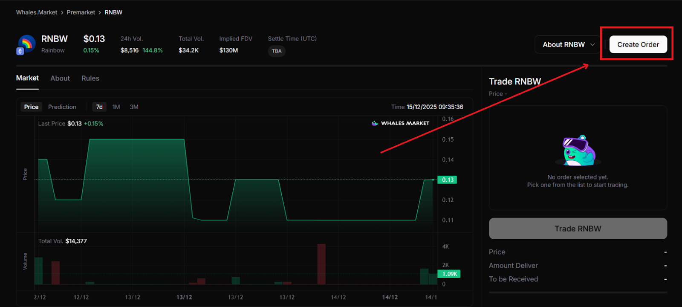682x307 pixels.
Task: Click the RNBW rainbow token logo
Action: [x=27, y=43]
